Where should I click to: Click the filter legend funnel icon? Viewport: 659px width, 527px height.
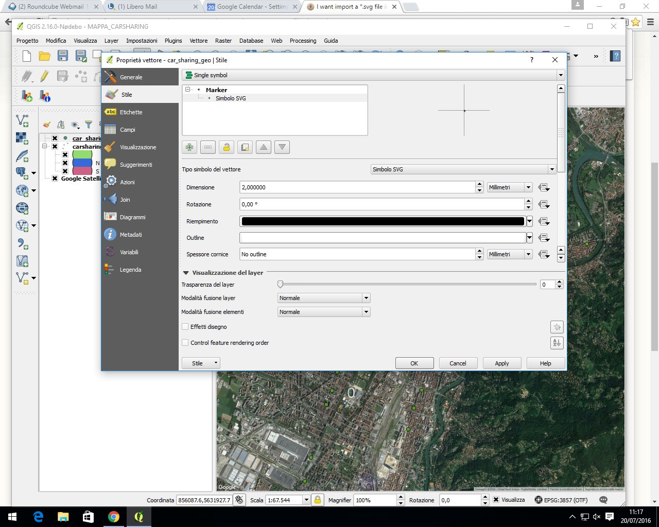[x=89, y=125]
